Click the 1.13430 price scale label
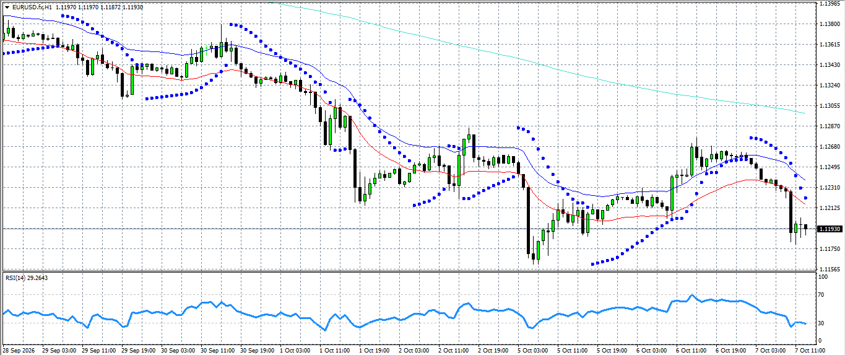 tap(830, 65)
